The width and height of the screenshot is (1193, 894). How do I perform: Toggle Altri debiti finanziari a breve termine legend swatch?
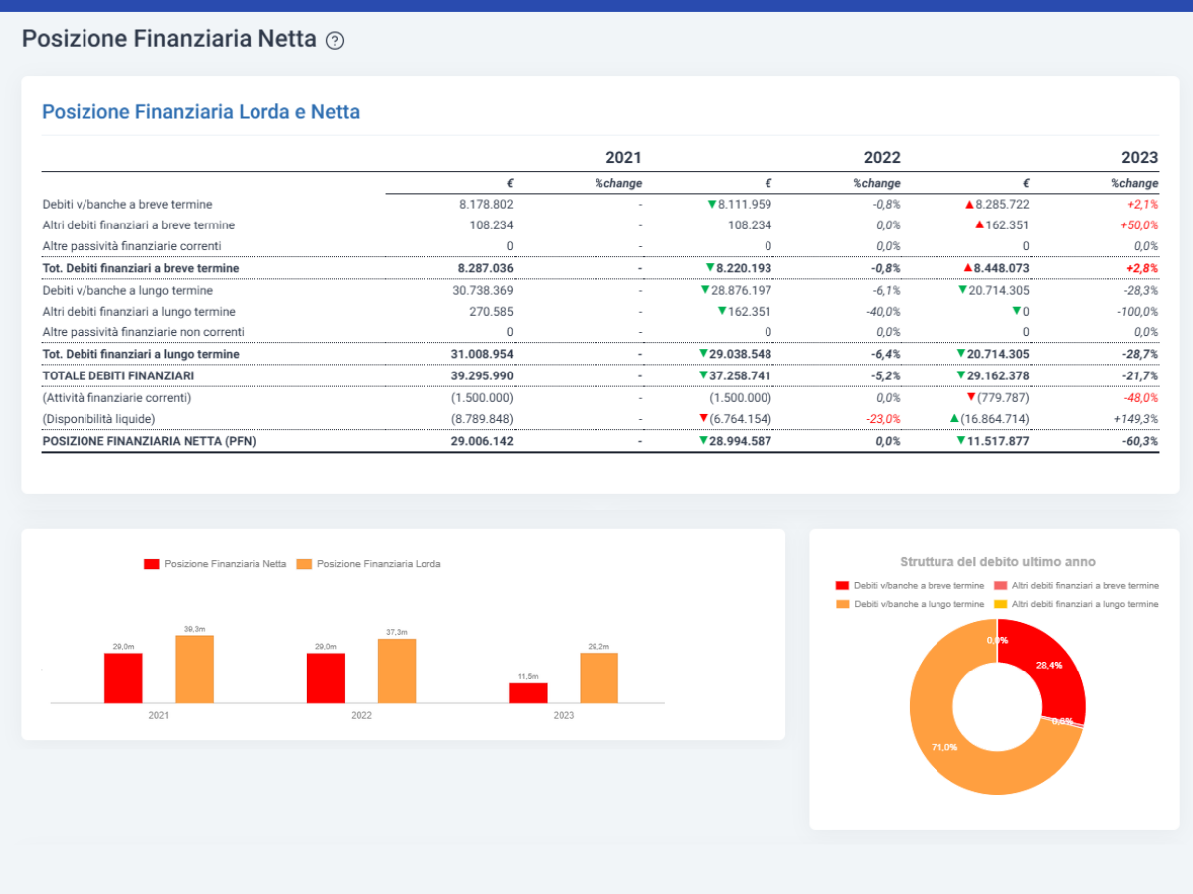(x=1000, y=586)
